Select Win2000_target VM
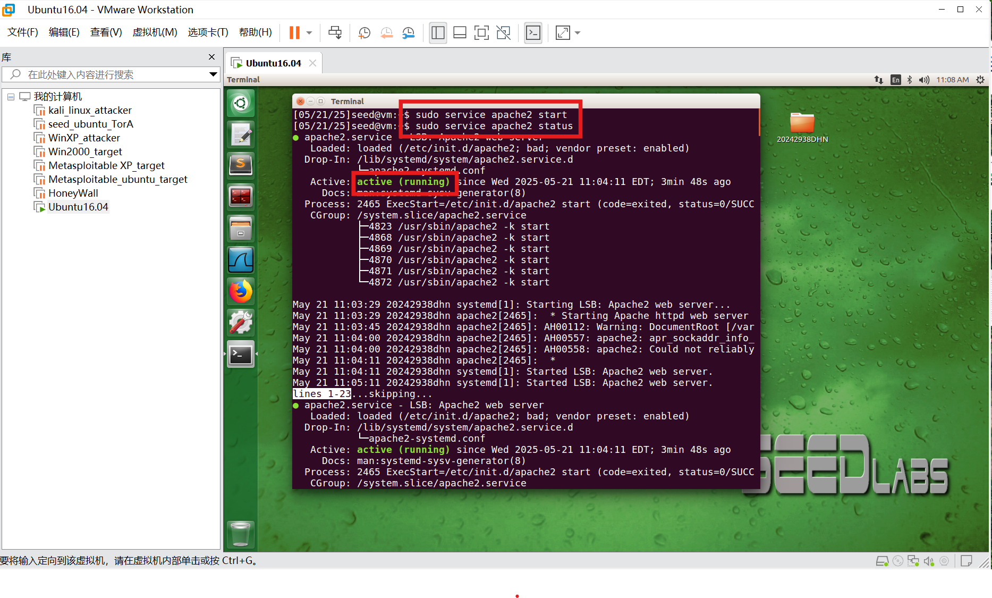This screenshot has width=992, height=598. (85, 151)
